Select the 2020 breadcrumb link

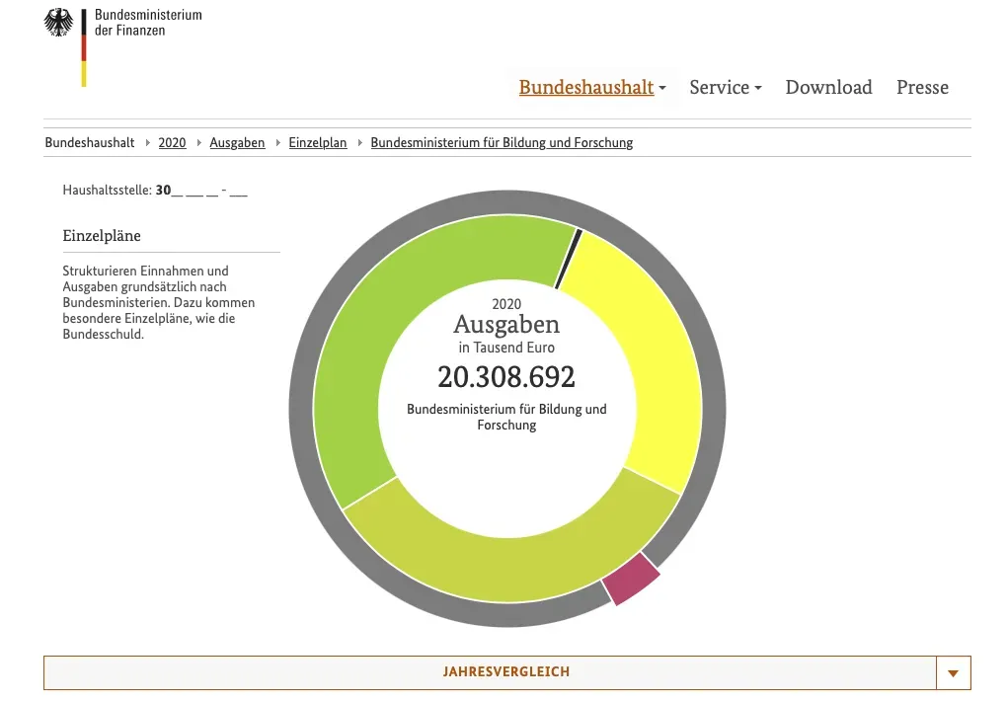point(172,143)
